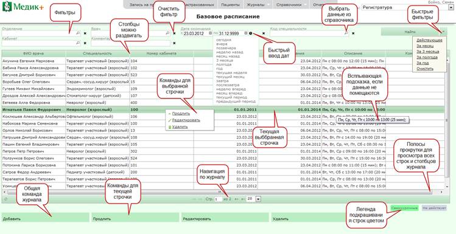Click the refresh icon in pager bar
The image size is (456, 234).
pos(6,199)
